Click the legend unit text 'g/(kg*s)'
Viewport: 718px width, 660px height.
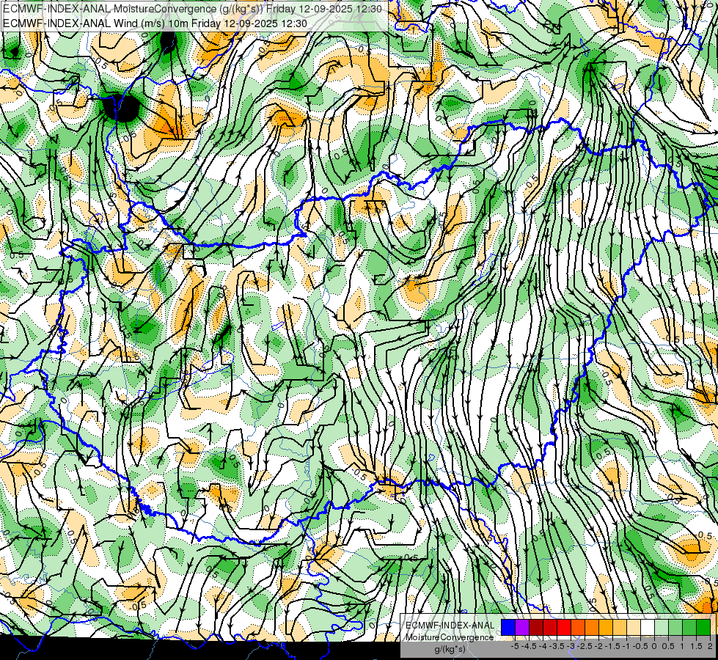[450, 650]
